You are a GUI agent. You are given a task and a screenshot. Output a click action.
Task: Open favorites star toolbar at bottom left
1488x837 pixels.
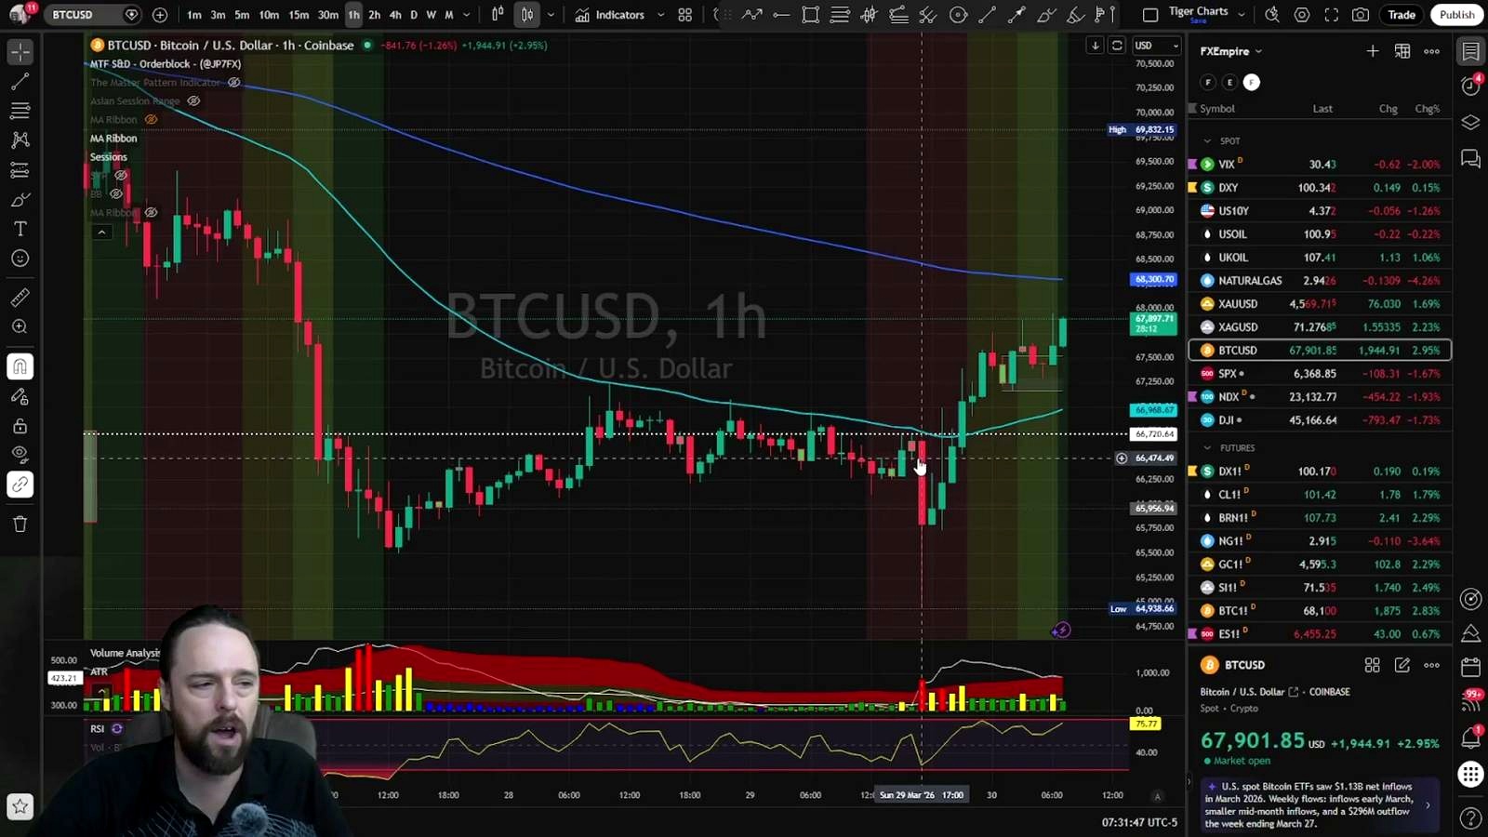pyautogui.click(x=20, y=806)
